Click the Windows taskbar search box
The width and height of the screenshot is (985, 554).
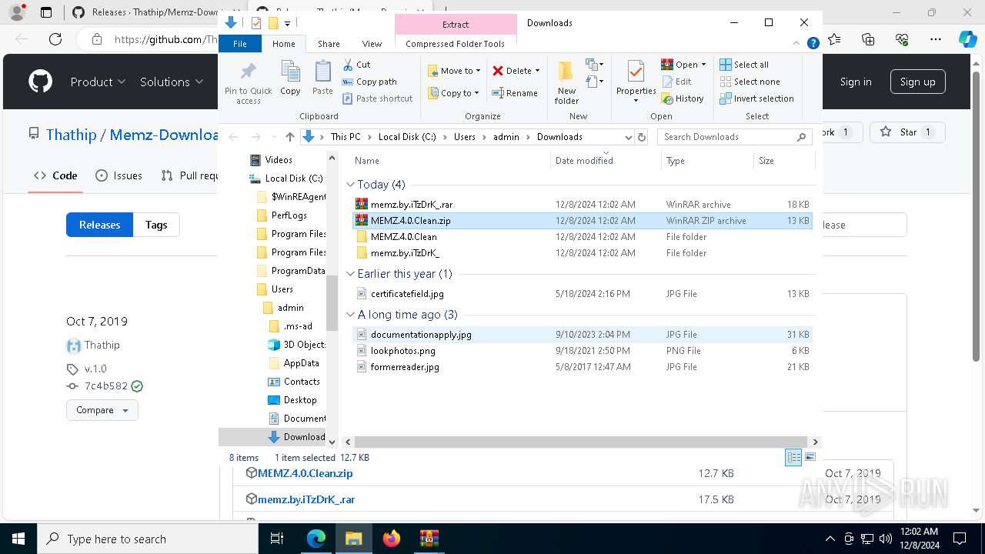tap(148, 539)
